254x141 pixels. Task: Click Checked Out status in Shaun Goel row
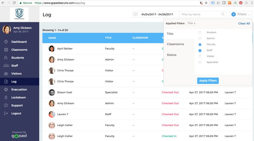pos(170,92)
